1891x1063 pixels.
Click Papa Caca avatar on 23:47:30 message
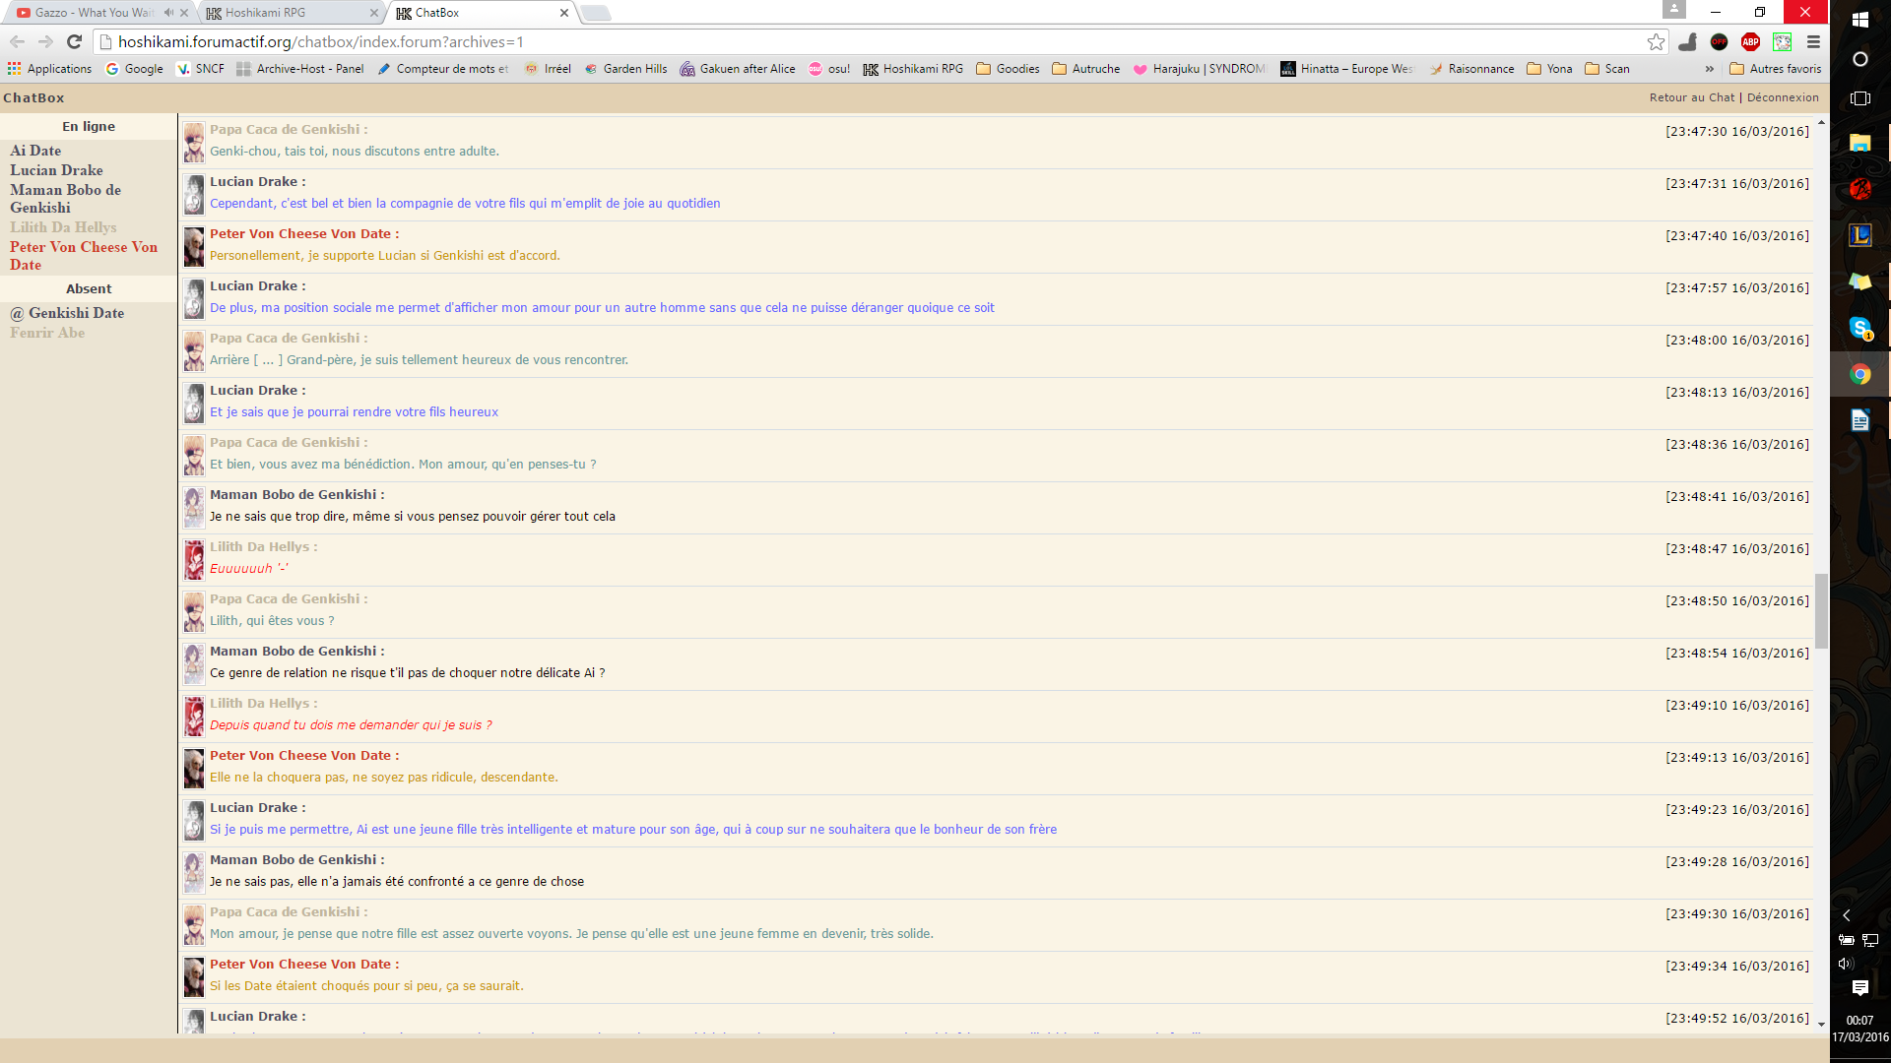194,143
